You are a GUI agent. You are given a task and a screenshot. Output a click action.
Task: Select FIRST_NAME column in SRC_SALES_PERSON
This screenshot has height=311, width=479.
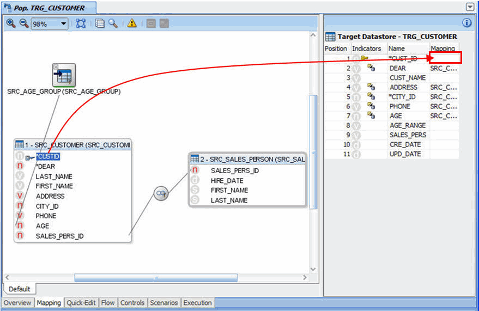229,190
